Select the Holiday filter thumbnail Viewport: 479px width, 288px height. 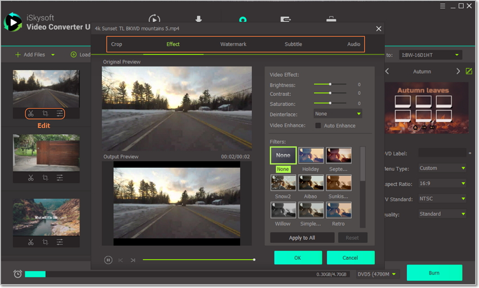click(x=311, y=156)
